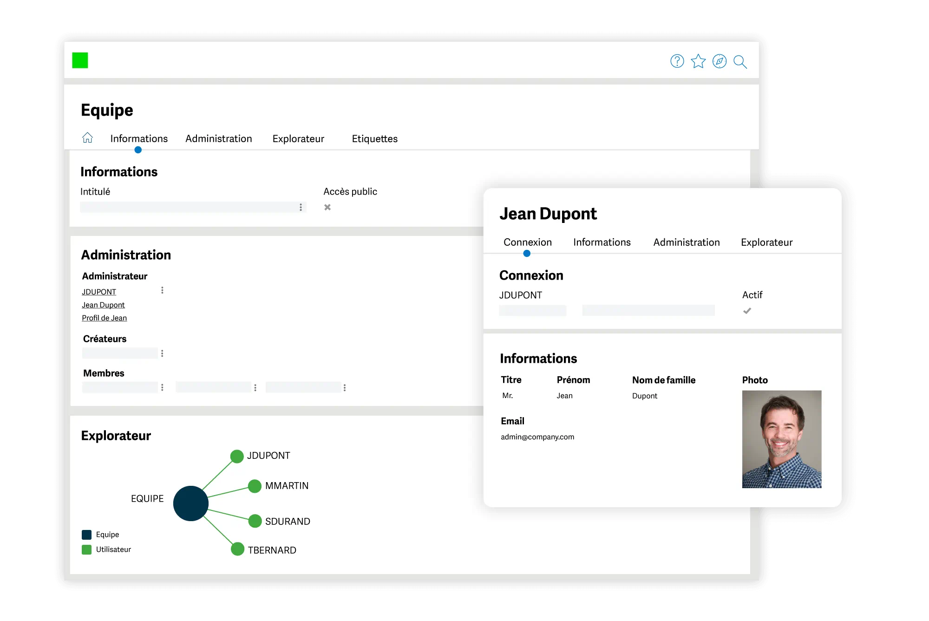Click the first Membres field

click(x=120, y=387)
